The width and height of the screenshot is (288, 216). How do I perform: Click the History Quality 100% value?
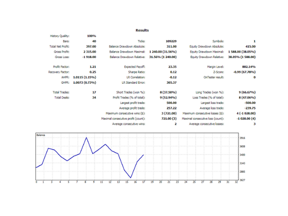click(x=90, y=35)
